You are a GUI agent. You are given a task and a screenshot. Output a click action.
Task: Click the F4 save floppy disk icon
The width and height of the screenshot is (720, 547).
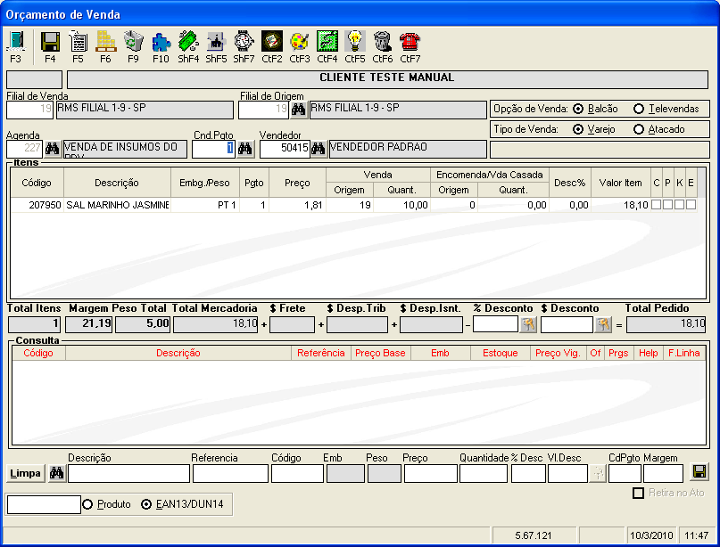click(50, 42)
